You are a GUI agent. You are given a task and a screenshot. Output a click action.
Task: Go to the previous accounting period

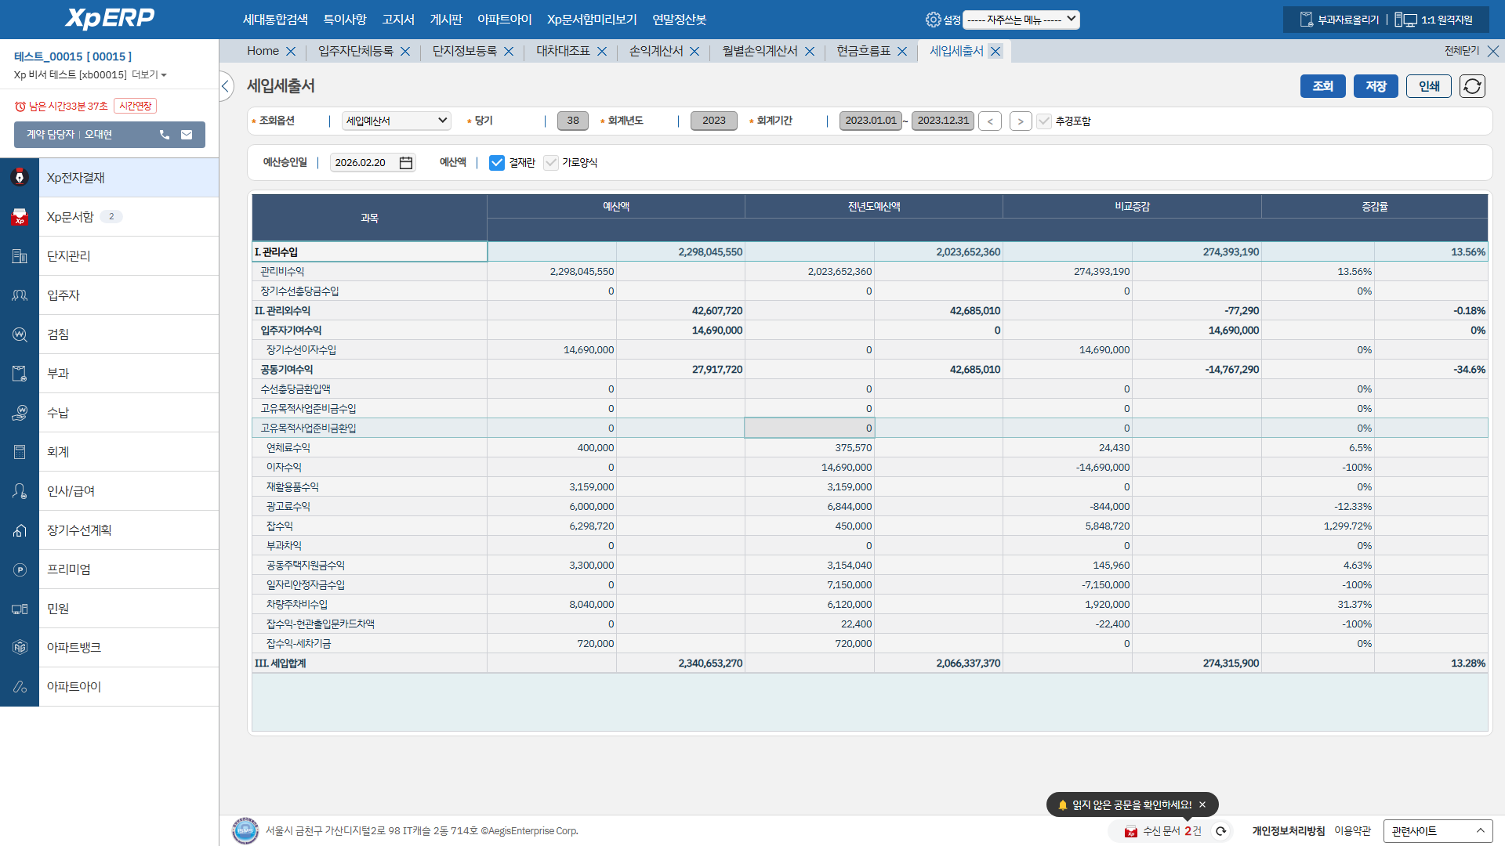(990, 121)
